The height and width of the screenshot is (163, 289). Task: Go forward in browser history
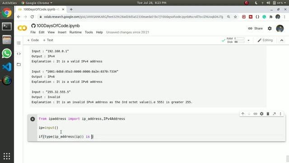click(x=25, y=17)
